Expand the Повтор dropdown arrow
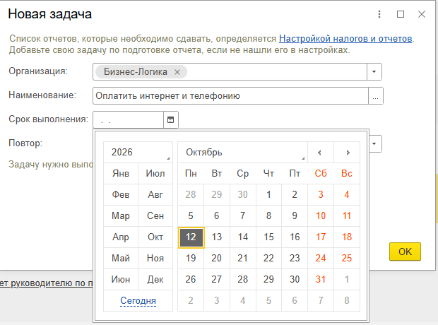 tap(374, 143)
